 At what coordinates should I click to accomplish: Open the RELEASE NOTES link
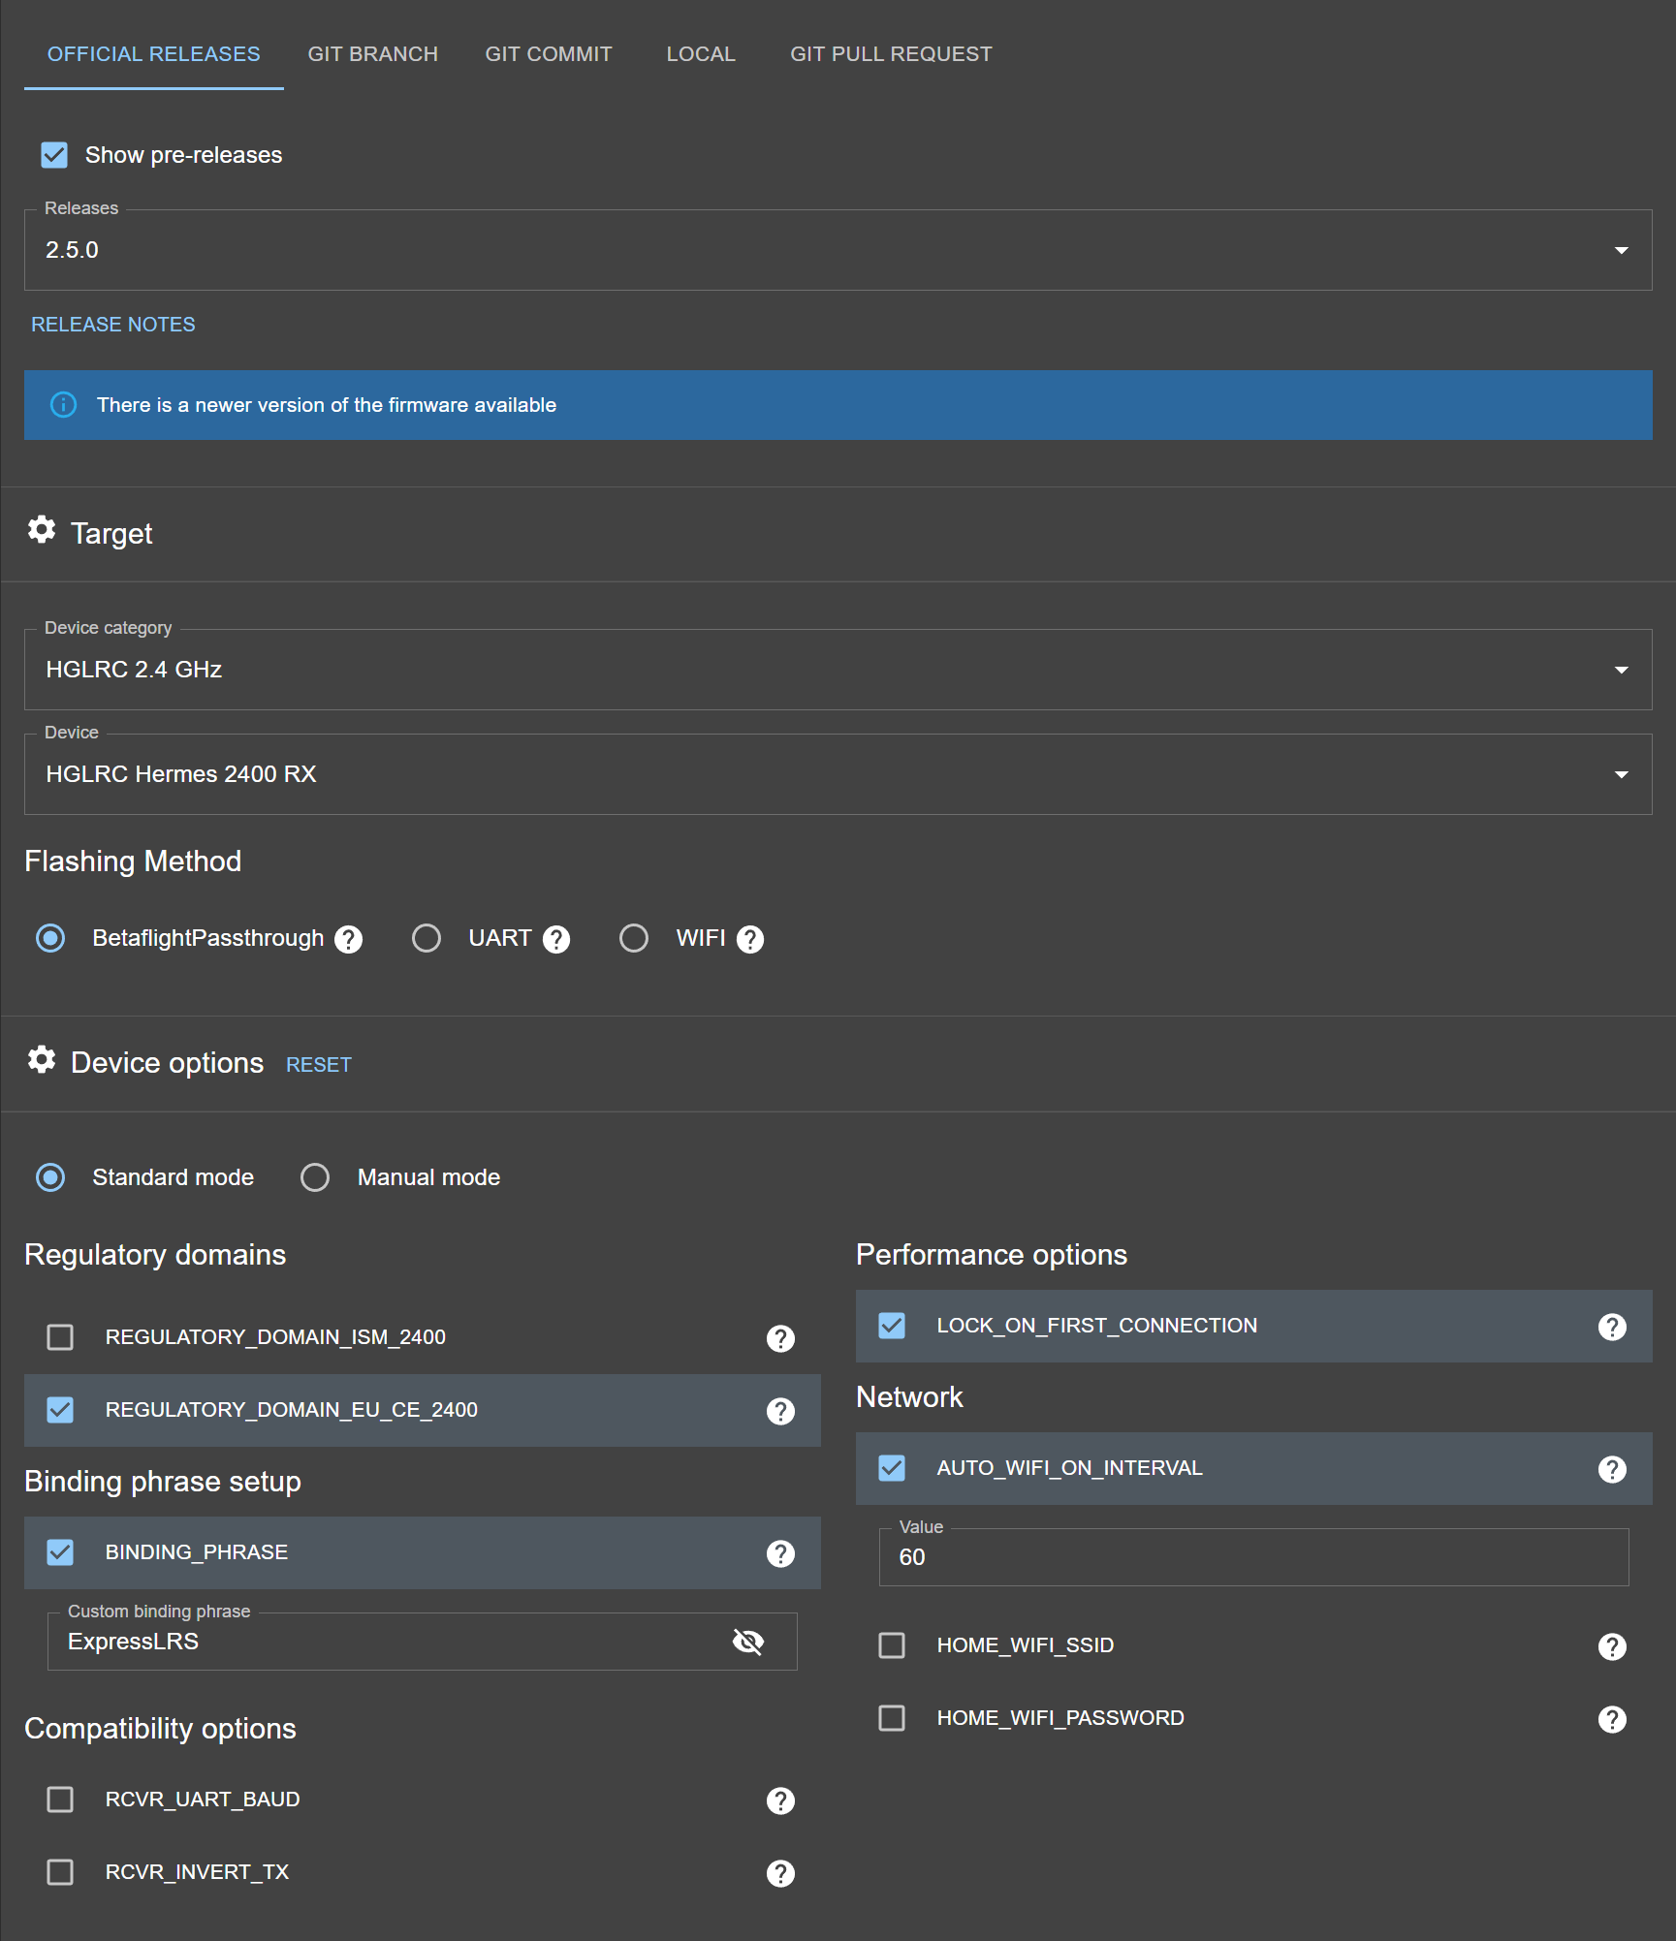[x=113, y=325]
